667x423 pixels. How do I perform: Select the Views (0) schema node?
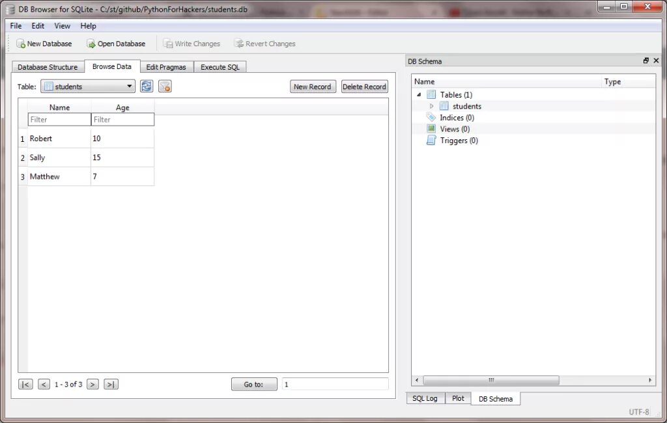455,130
